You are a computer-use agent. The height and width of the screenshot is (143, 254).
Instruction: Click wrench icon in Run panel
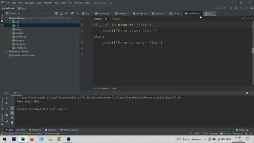[x=7, y=103]
